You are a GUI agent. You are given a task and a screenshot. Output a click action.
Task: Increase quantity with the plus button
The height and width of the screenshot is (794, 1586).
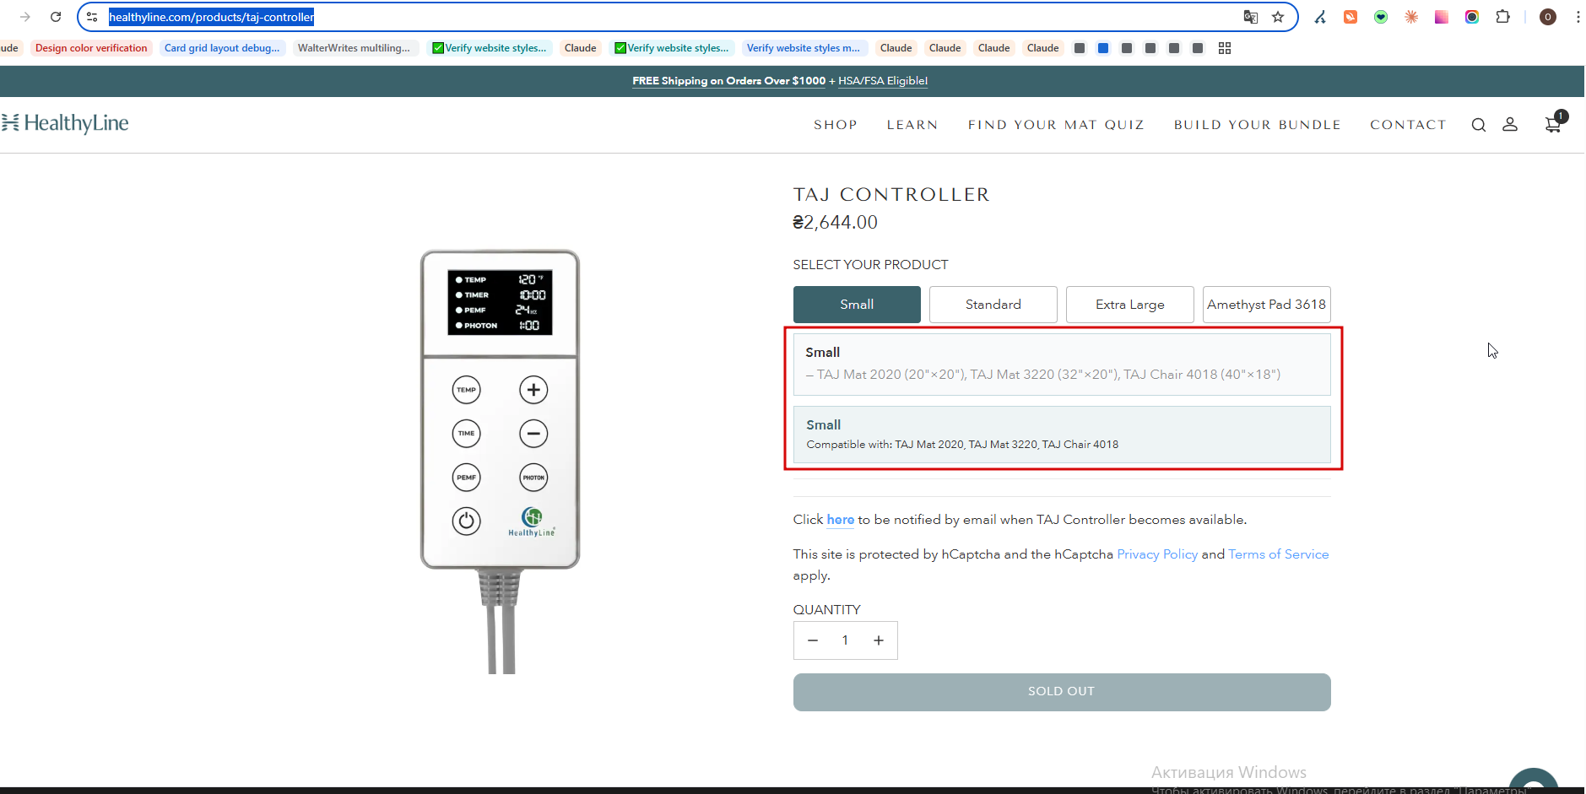(879, 640)
